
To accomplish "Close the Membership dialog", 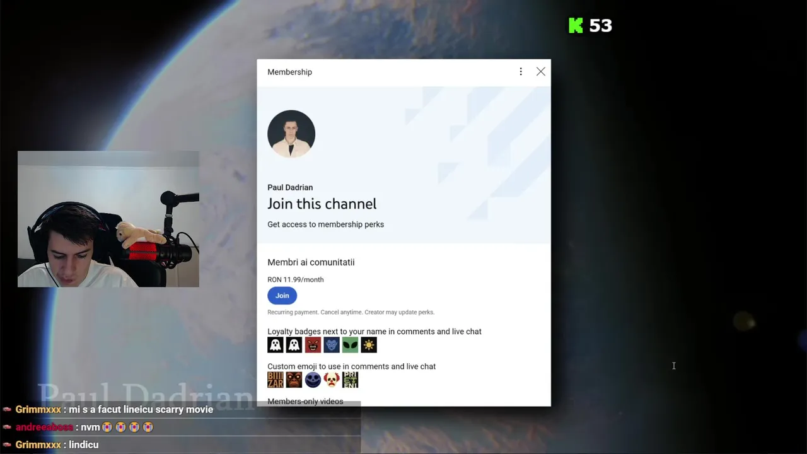I will [541, 72].
